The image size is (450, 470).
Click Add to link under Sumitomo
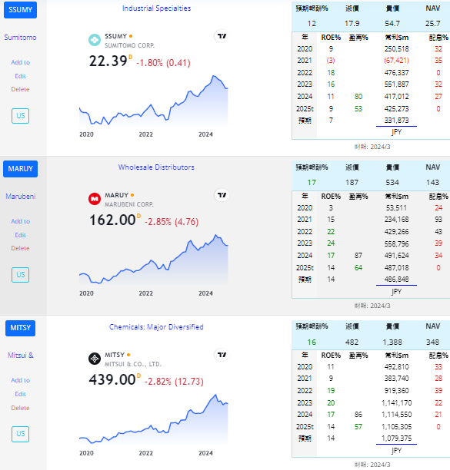coord(21,62)
